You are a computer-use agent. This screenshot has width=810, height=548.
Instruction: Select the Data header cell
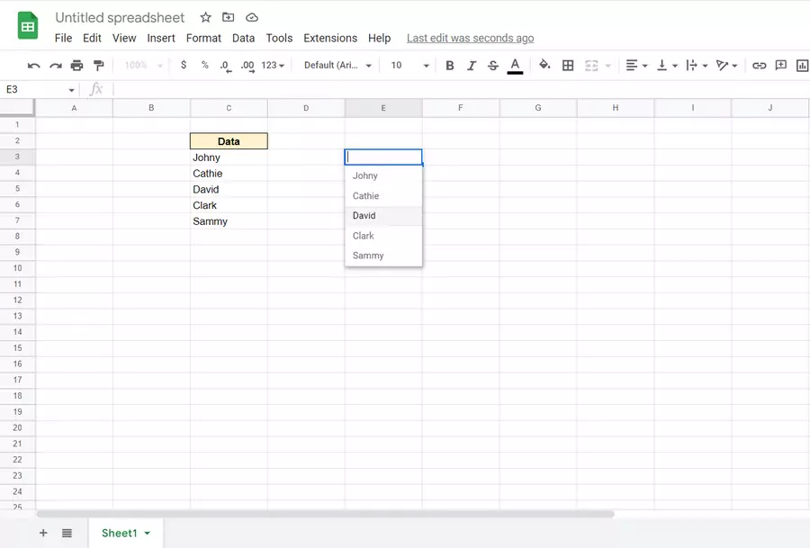[x=229, y=141]
